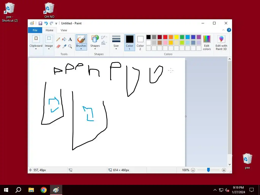Screen dimensions: 260x195
Task: Switch to the View tab
Action: [x=64, y=30]
